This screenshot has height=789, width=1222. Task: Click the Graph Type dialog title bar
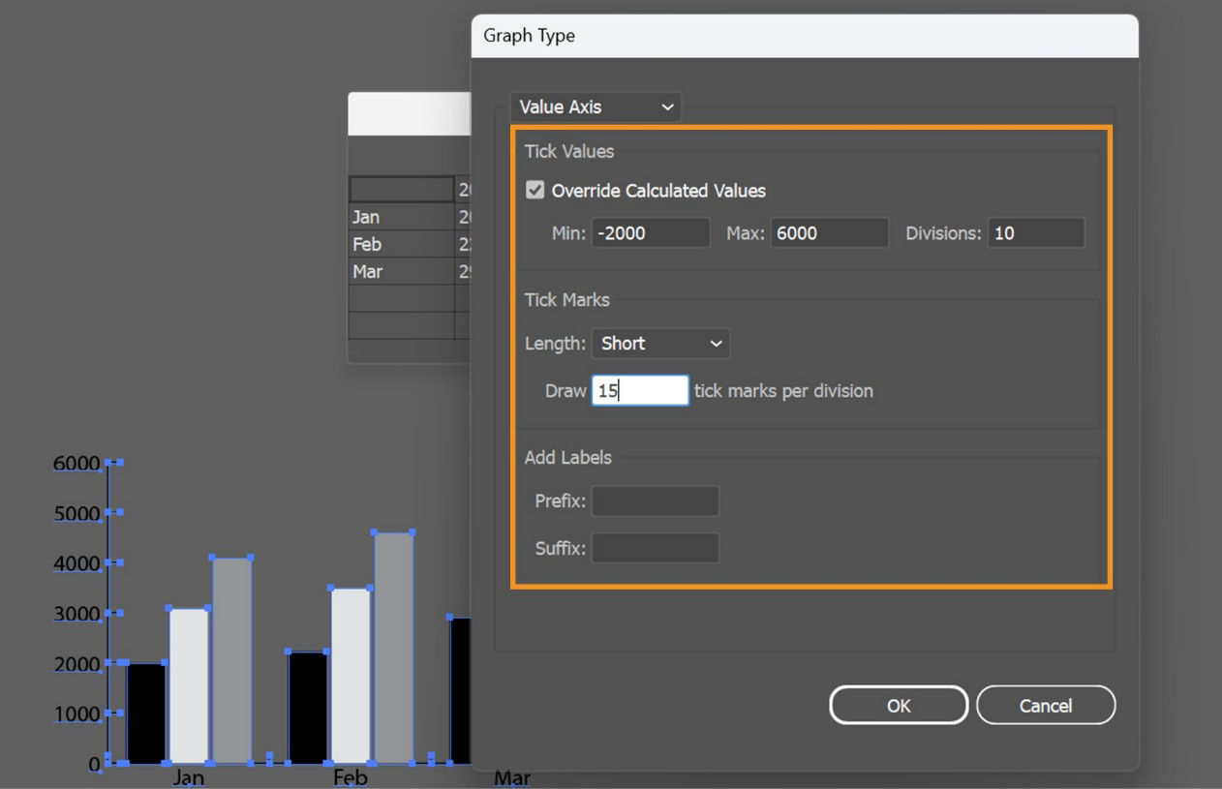(x=678, y=35)
